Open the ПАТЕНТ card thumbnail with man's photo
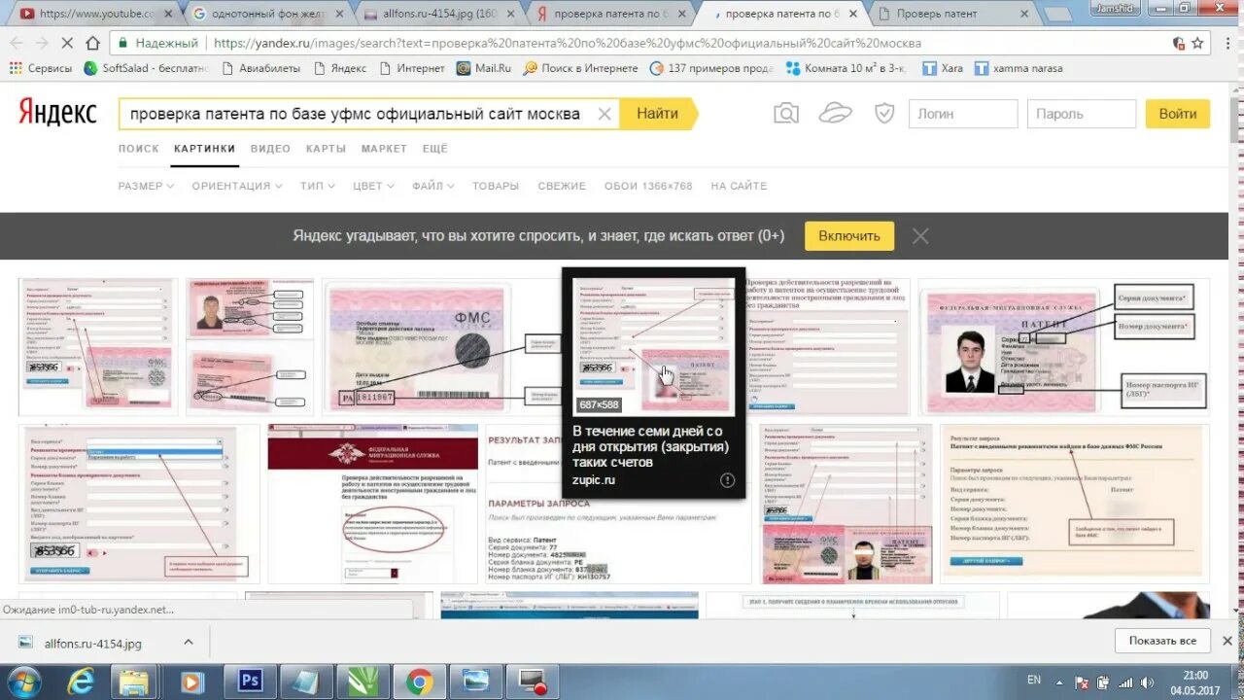The image size is (1244, 700). (1064, 347)
